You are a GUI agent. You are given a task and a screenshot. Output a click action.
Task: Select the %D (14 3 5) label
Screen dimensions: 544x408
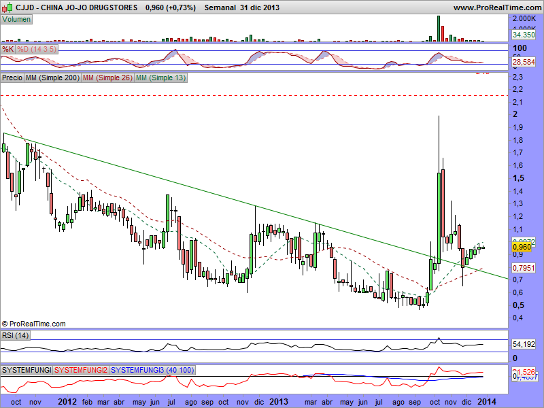[36, 49]
